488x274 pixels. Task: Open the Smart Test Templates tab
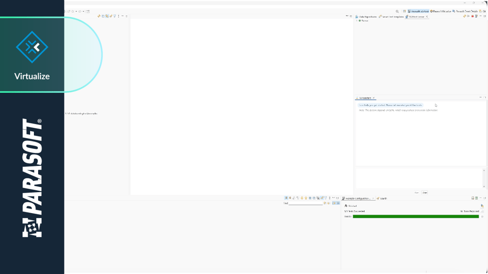pos(391,17)
